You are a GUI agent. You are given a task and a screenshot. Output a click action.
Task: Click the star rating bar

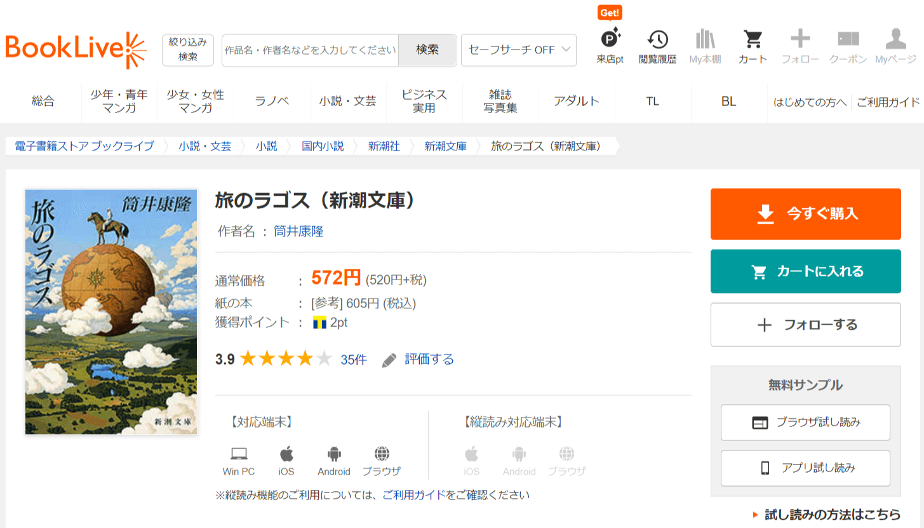[x=286, y=360]
